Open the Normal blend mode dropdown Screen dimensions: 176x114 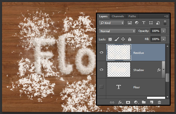point(117,31)
